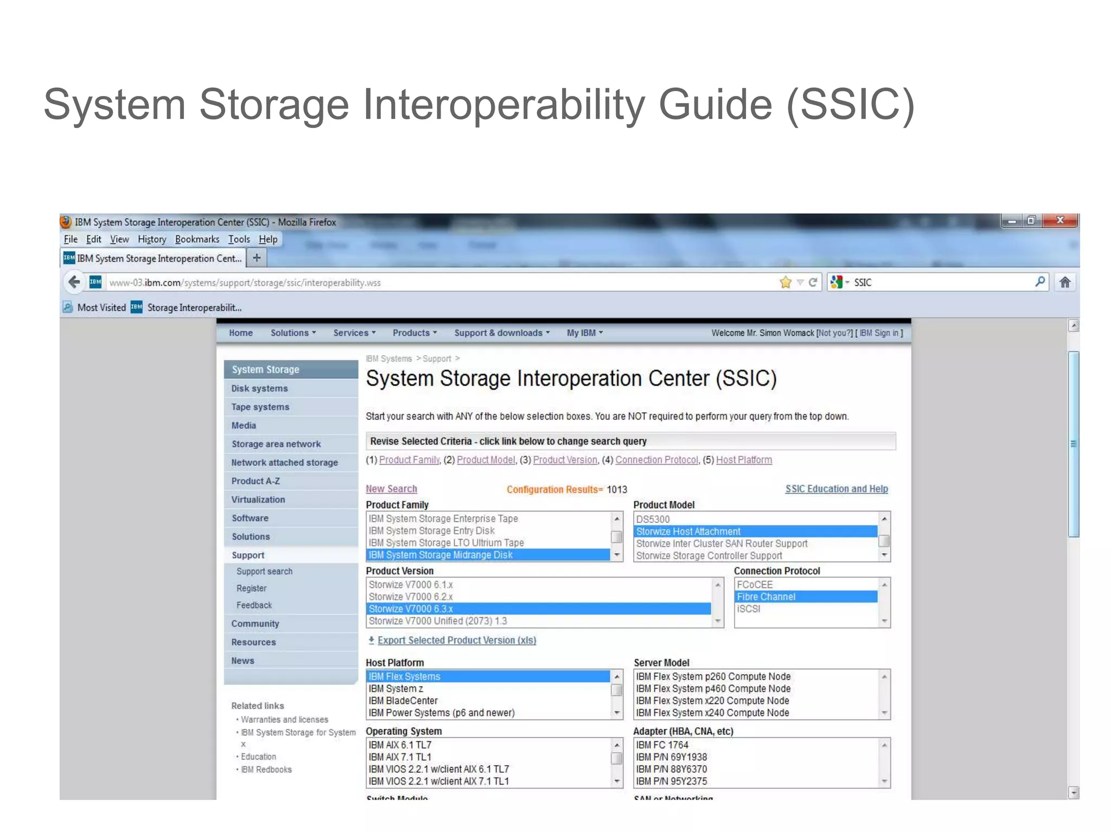This screenshot has height=833, width=1111.
Task: Open the History menu
Action: click(152, 239)
